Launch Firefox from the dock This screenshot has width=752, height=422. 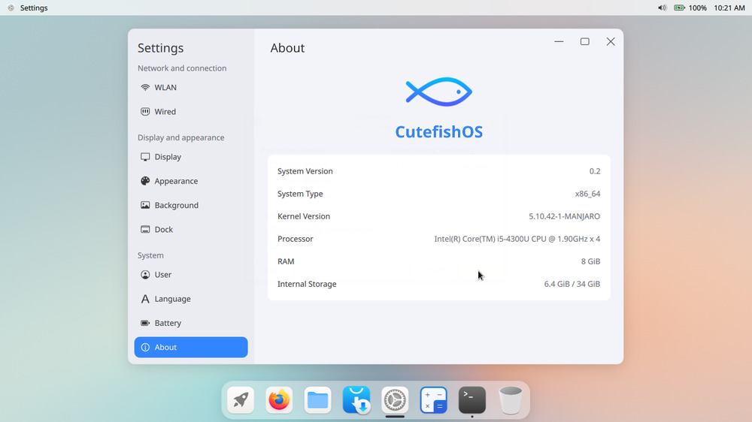(279, 399)
